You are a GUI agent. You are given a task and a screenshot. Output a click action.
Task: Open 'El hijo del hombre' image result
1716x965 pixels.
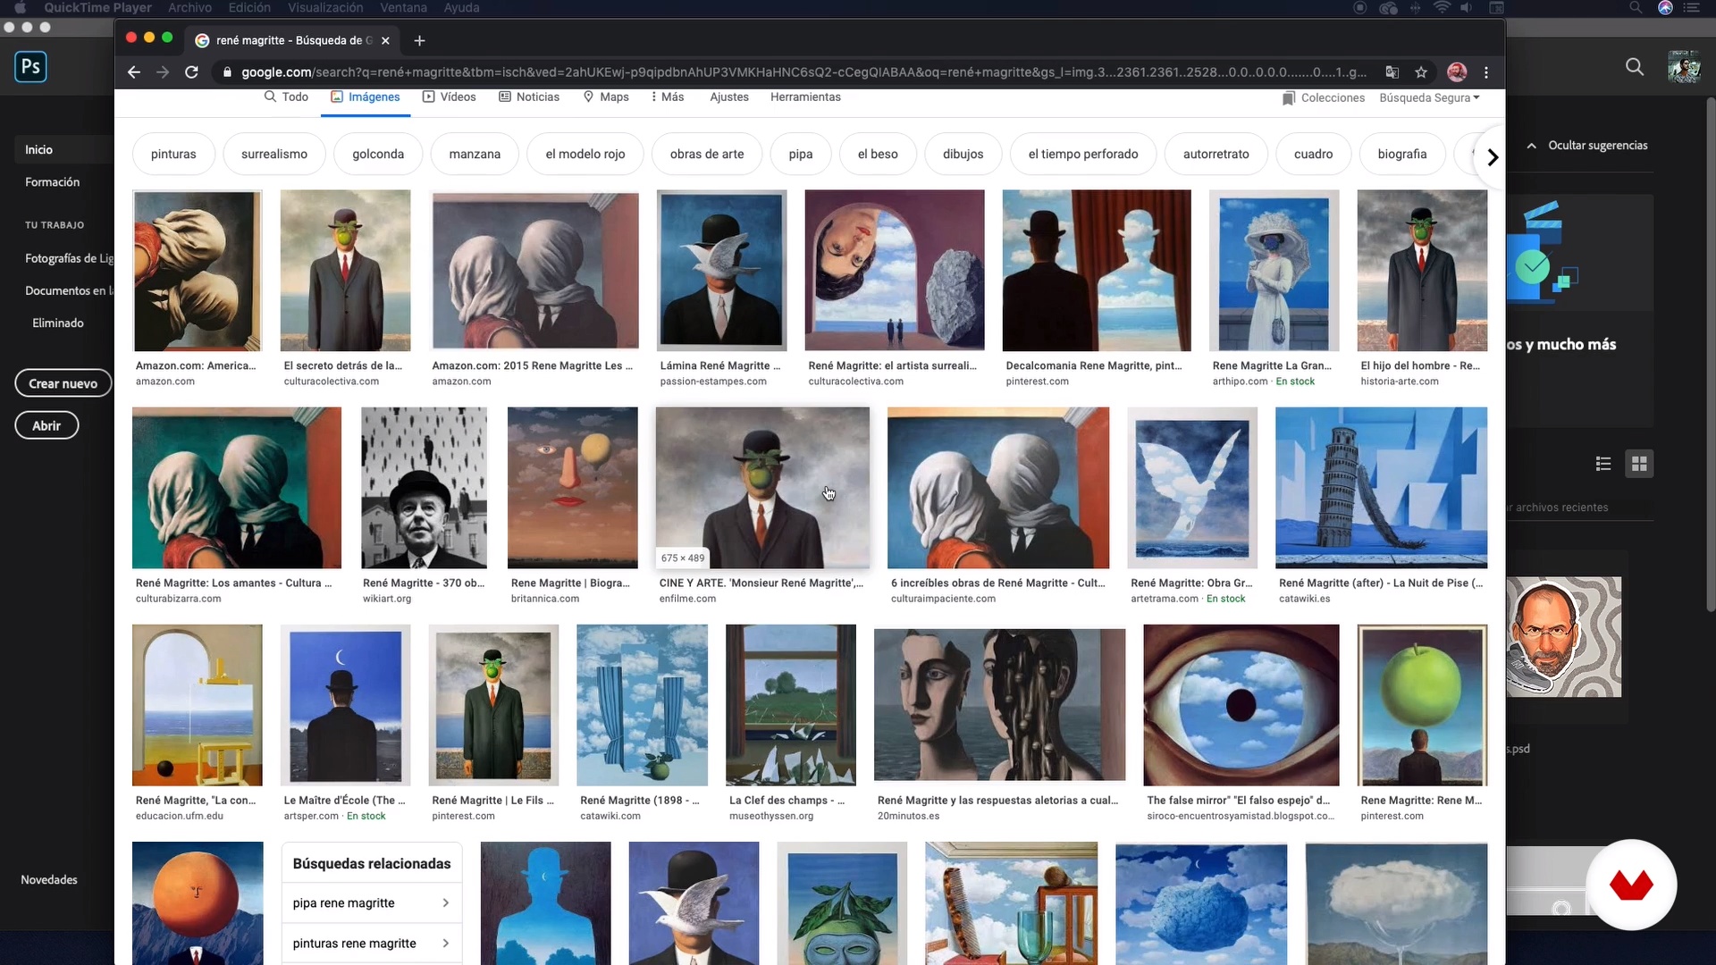pyautogui.click(x=1422, y=271)
